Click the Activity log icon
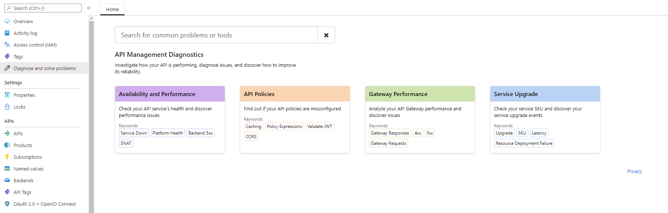Screen dimensions: 668x213 point(7,33)
